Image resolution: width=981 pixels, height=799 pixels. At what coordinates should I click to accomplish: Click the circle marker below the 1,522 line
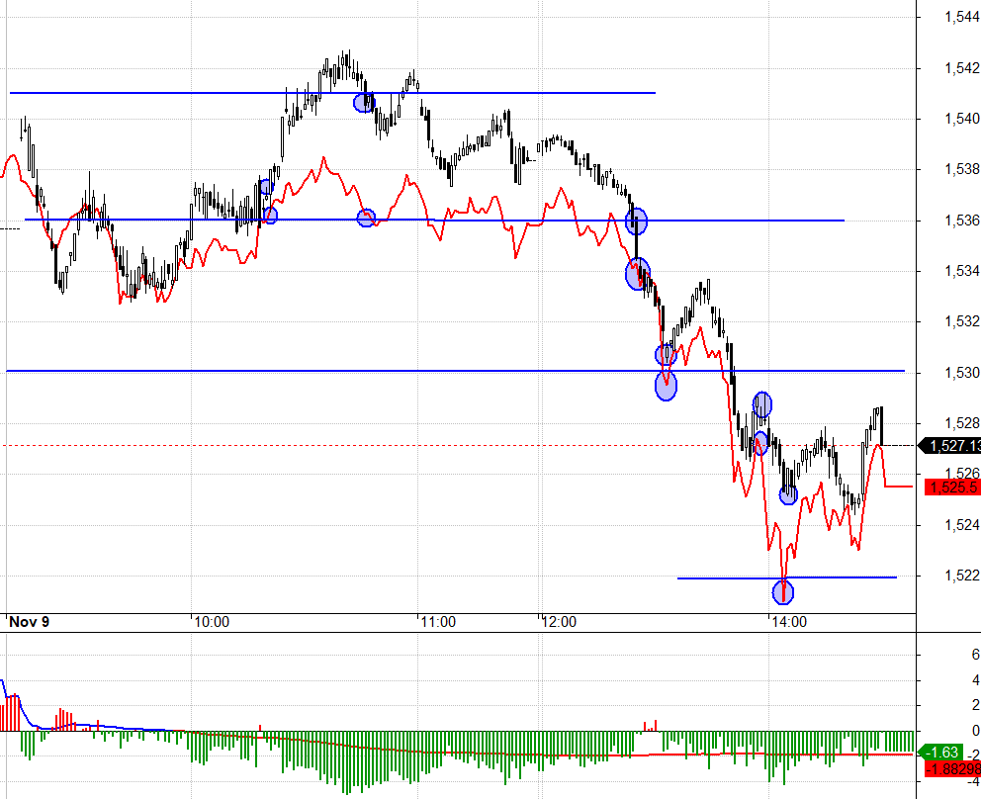click(783, 591)
